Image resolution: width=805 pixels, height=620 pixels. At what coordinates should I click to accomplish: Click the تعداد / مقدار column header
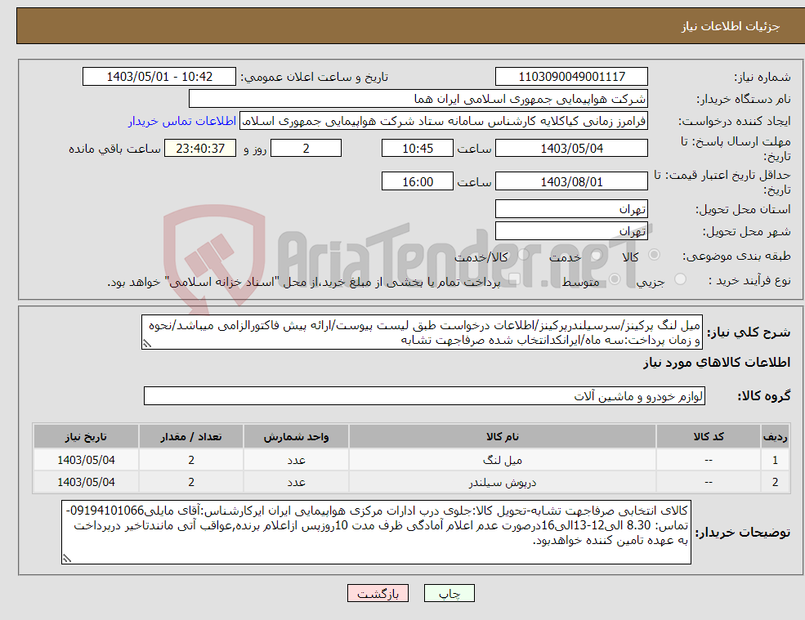pos(191,436)
